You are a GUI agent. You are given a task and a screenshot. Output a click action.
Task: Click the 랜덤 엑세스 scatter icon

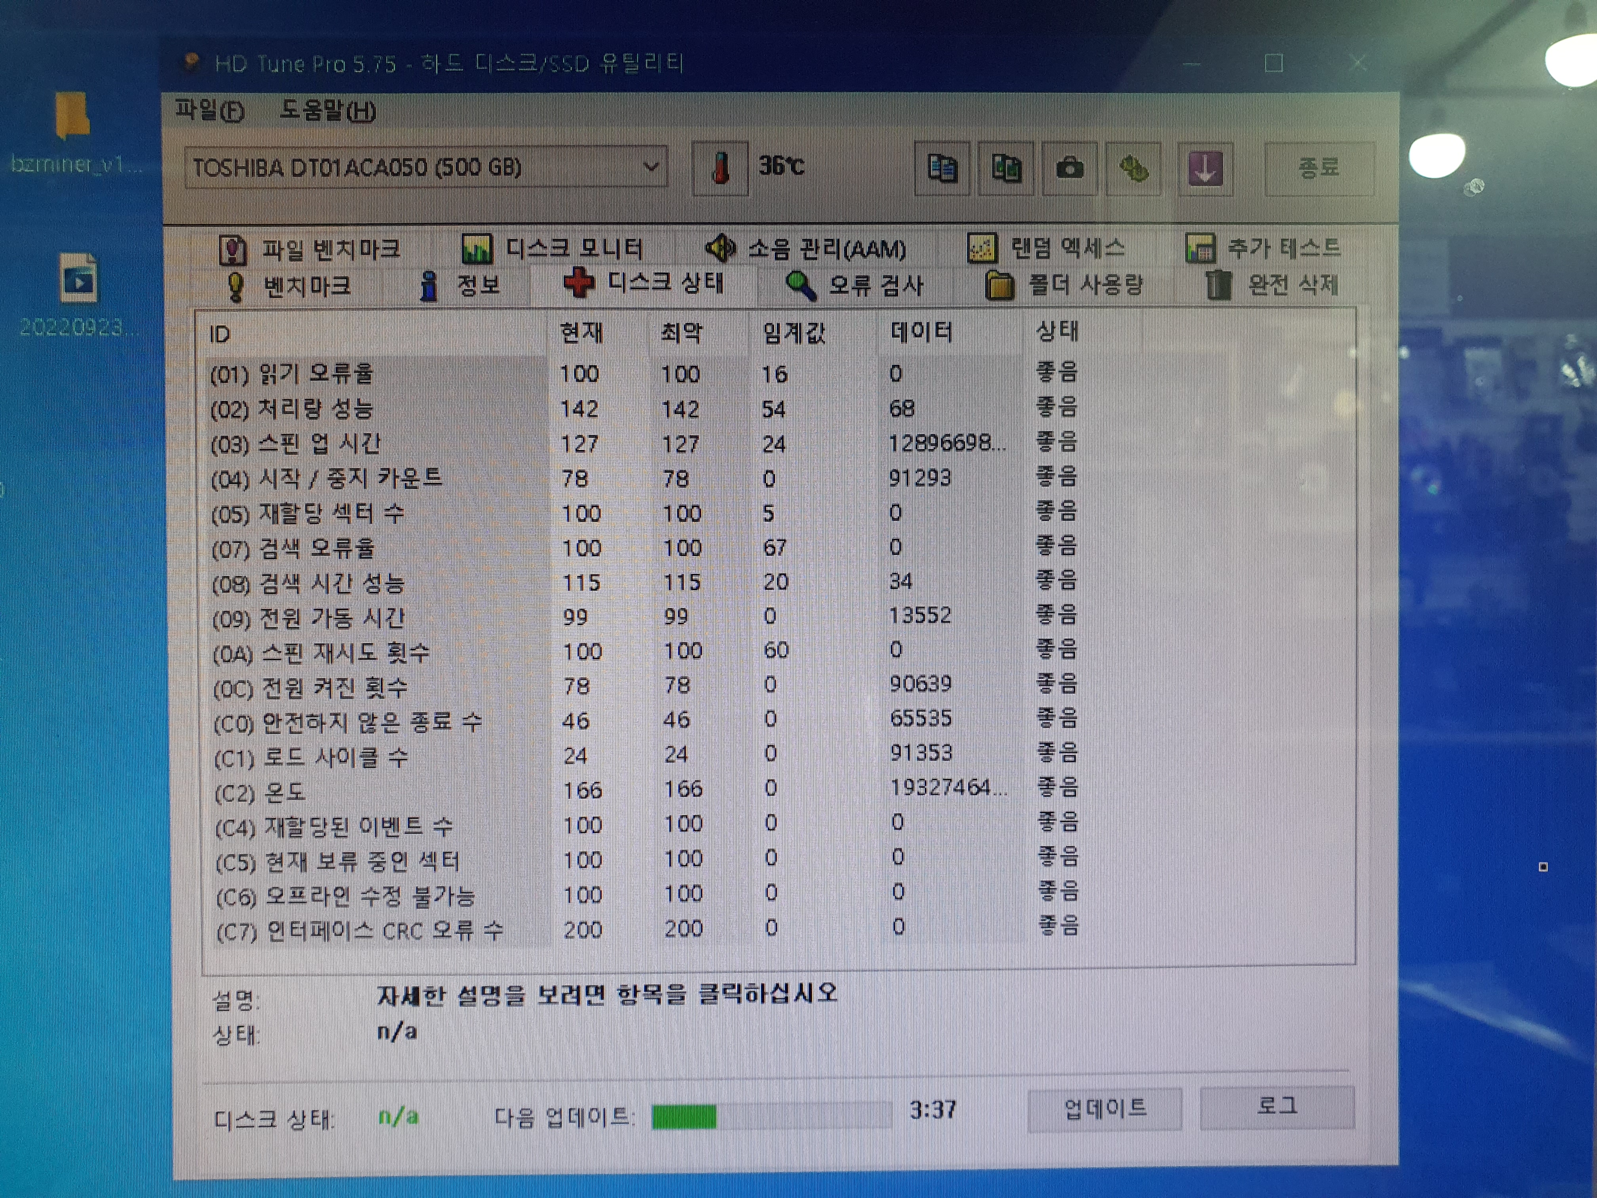point(983,248)
